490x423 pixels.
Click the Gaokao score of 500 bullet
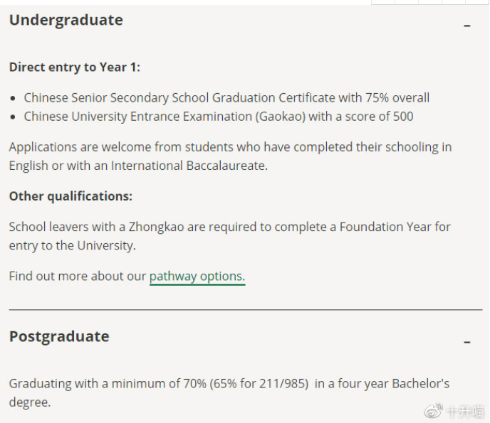point(219,117)
